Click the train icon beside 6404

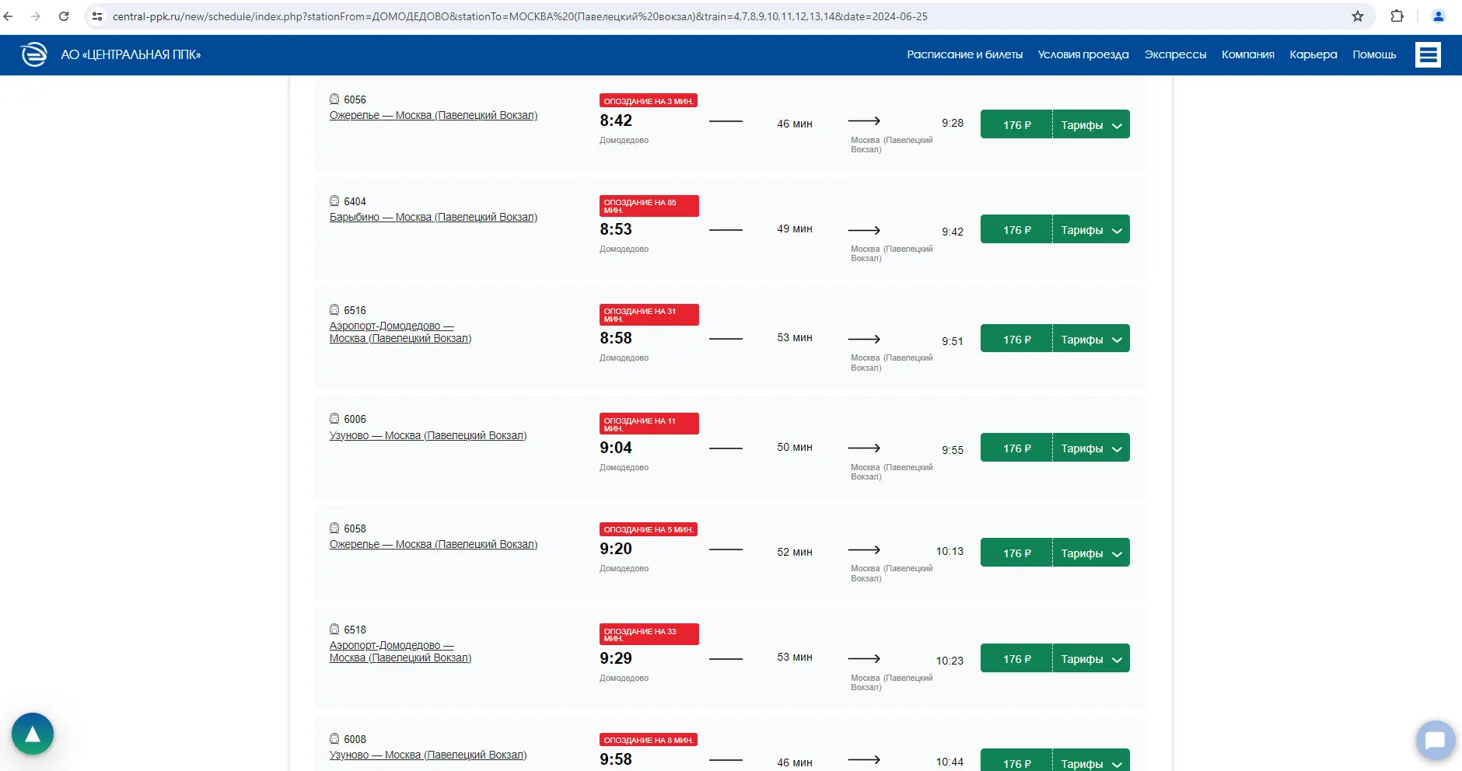[334, 201]
